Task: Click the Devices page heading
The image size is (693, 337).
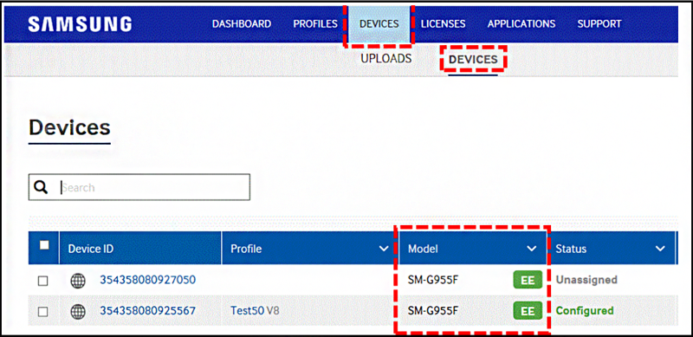Action: point(69,128)
